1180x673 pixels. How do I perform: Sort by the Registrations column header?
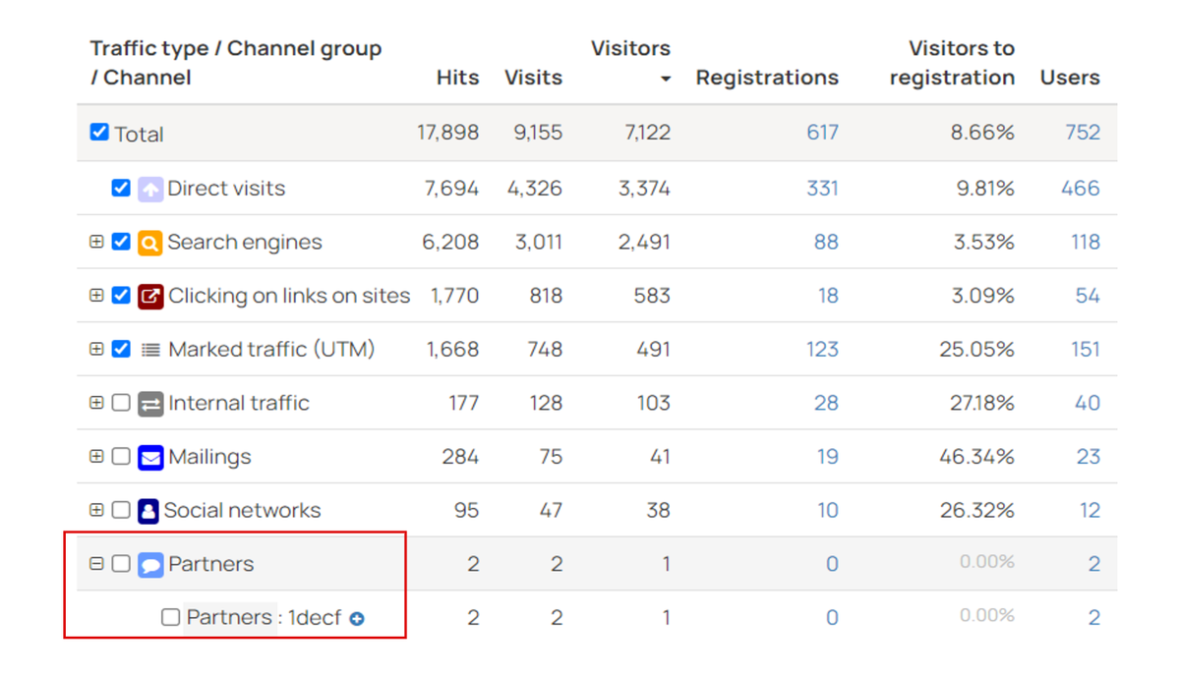coord(767,78)
